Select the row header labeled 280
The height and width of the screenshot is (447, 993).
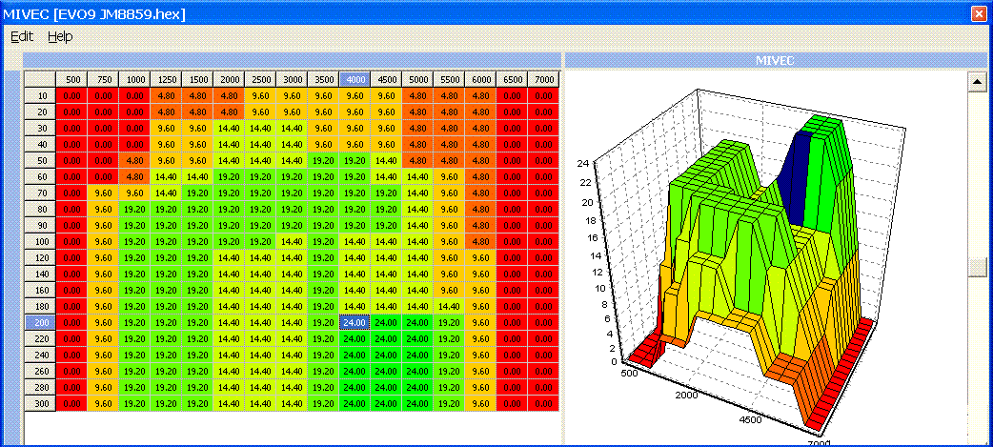[x=41, y=387]
